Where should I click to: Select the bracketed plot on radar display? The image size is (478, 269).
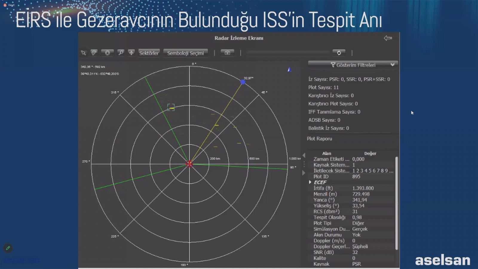[x=171, y=108]
